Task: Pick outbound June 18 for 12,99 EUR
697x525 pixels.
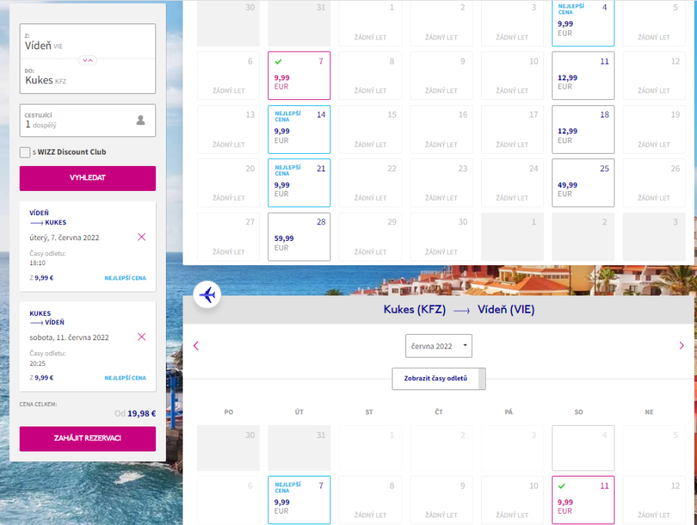Action: pyautogui.click(x=583, y=130)
